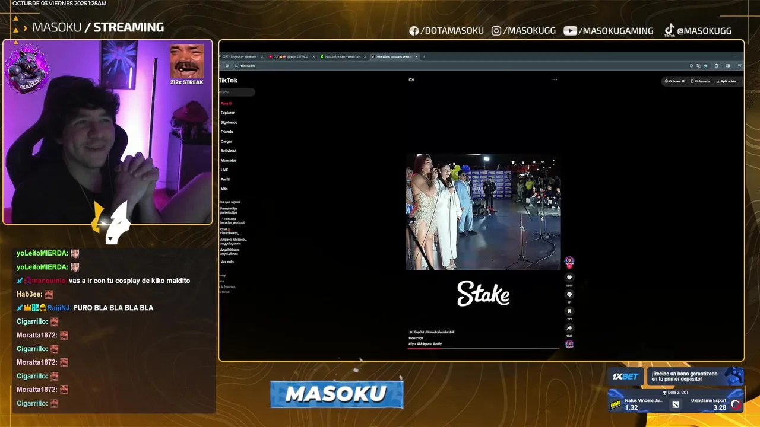Open 'Friends' in the sidebar
760x427 pixels.
[227, 132]
